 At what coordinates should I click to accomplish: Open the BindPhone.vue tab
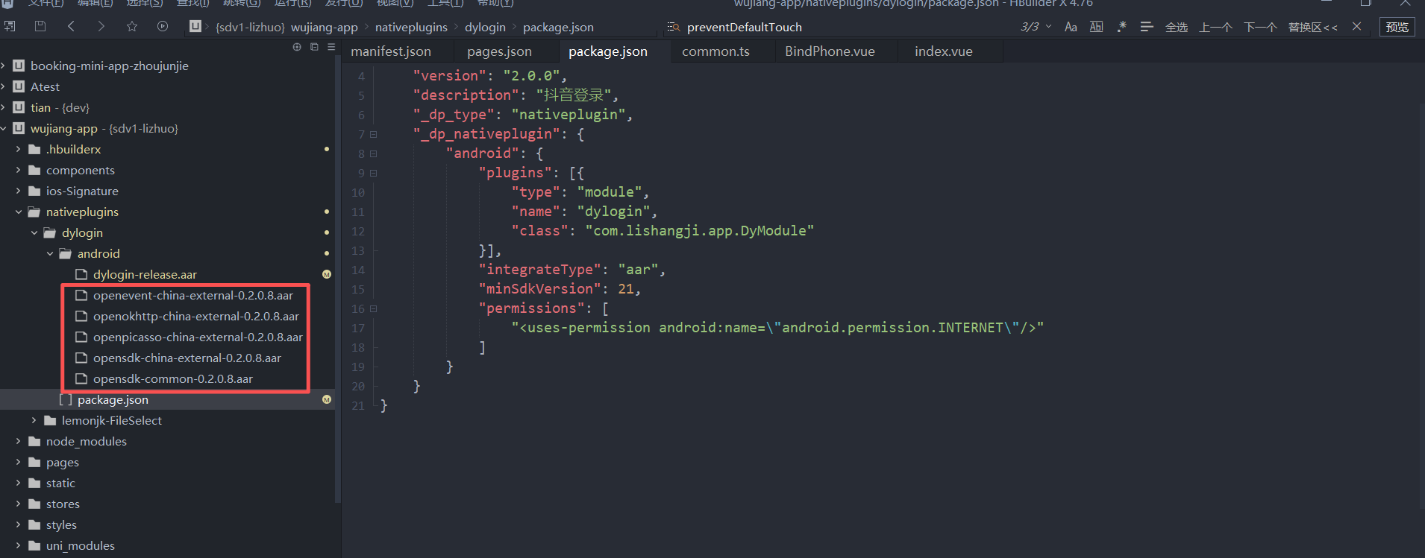coord(830,51)
